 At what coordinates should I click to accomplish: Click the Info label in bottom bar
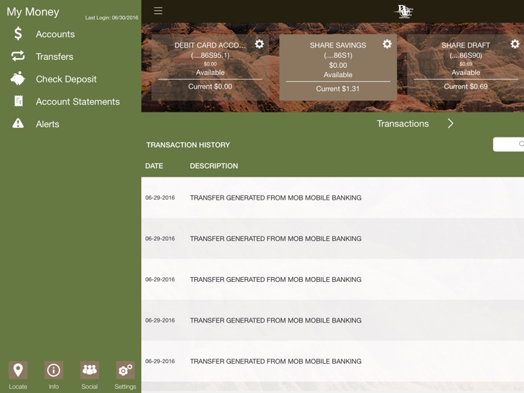point(54,386)
